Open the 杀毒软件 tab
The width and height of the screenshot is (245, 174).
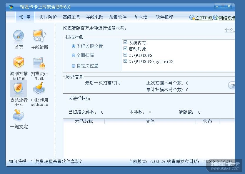pyautogui.click(x=118, y=17)
